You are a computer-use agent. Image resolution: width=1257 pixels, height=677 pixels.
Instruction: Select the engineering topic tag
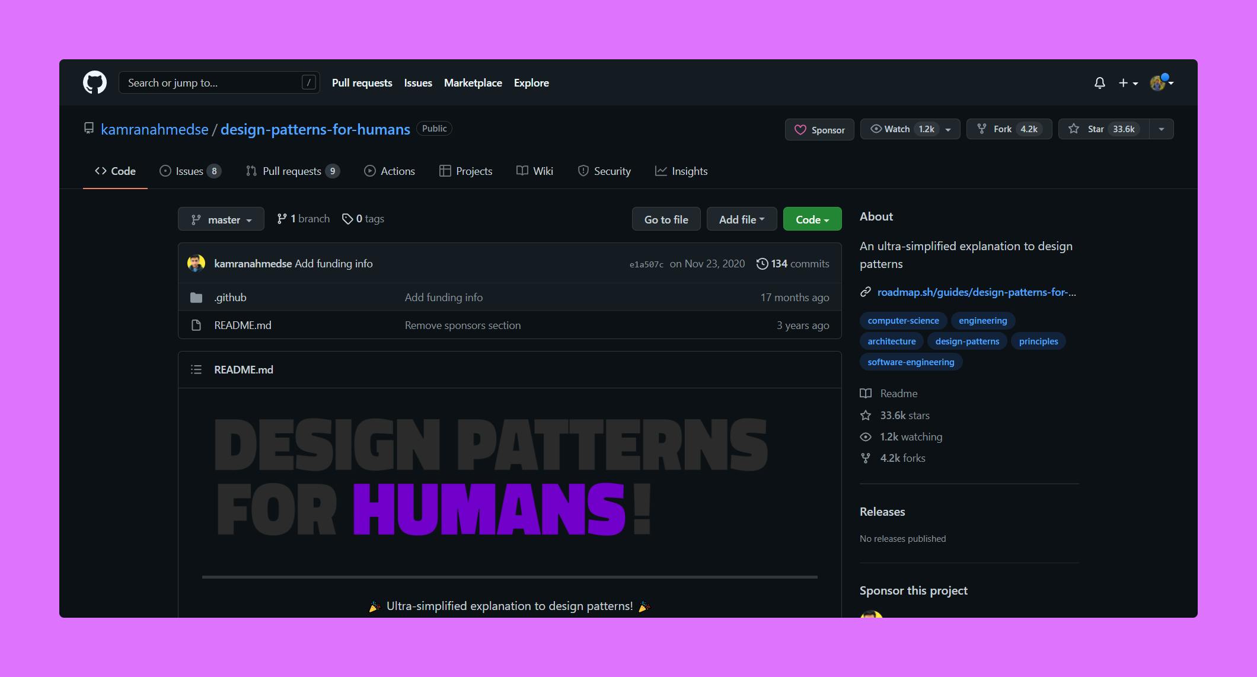click(x=982, y=321)
